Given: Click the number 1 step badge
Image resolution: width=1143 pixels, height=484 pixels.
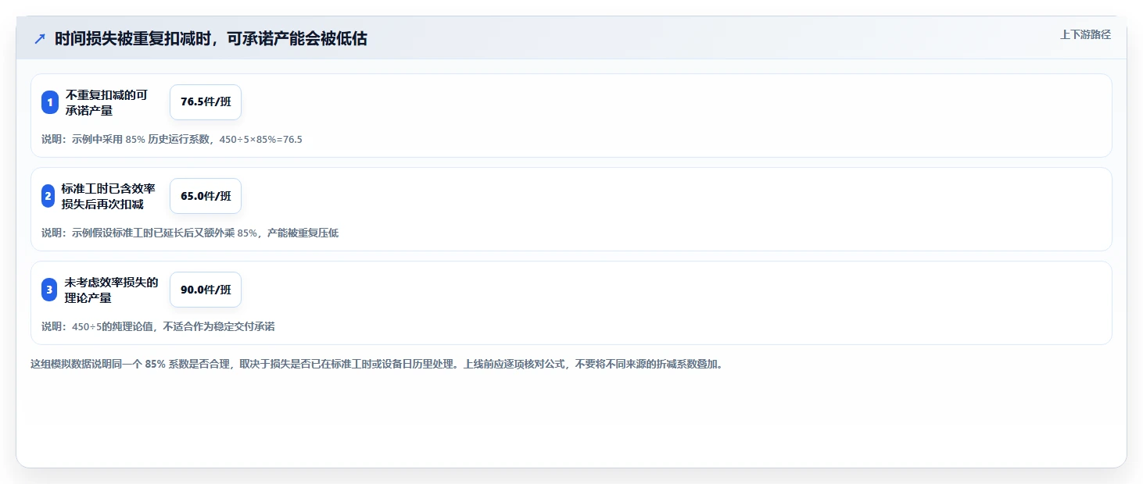Looking at the screenshot, I should (x=50, y=102).
